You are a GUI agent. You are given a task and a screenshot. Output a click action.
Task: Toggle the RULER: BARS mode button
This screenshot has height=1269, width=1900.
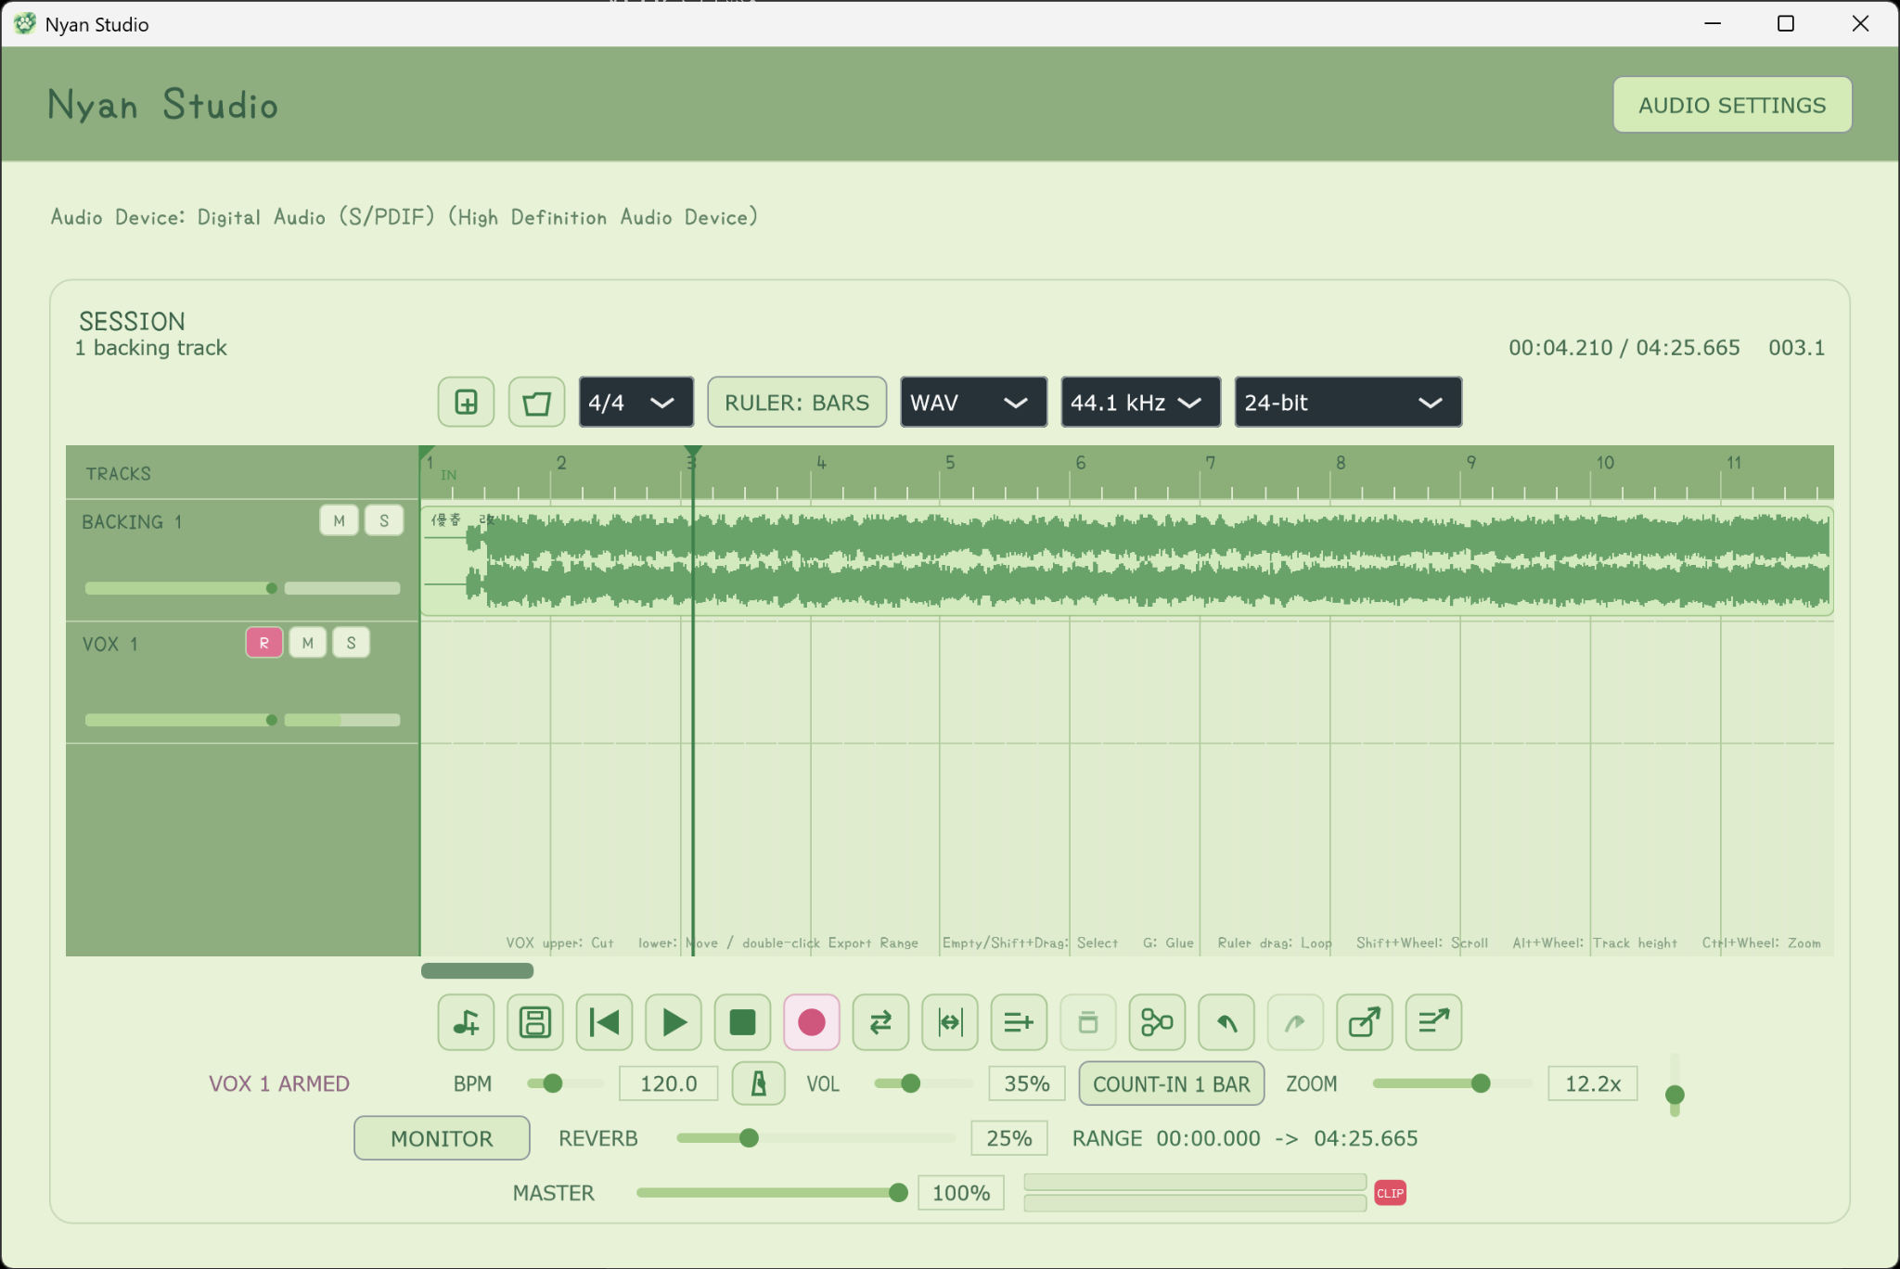(797, 403)
